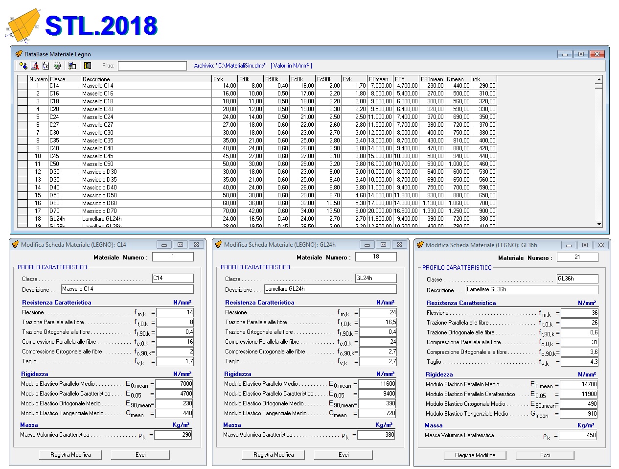Screen dimensions: 619x469
Task: Click Esci in the GL36h window
Action: coord(545,455)
